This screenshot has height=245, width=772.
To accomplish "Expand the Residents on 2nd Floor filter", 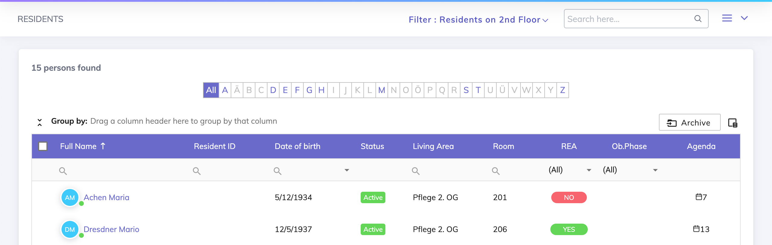I will [x=478, y=20].
